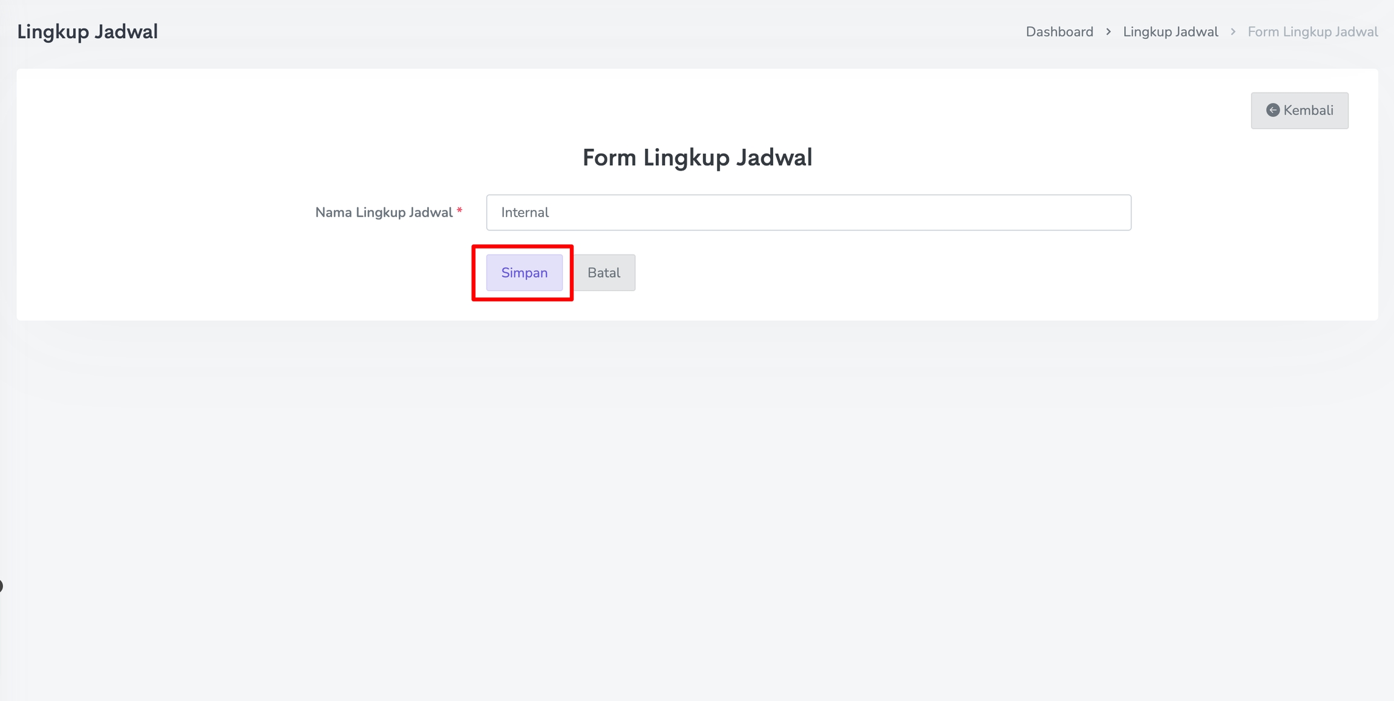1394x701 pixels.
Task: Click the Form Lingkup Jadwal heading
Action: tap(697, 157)
